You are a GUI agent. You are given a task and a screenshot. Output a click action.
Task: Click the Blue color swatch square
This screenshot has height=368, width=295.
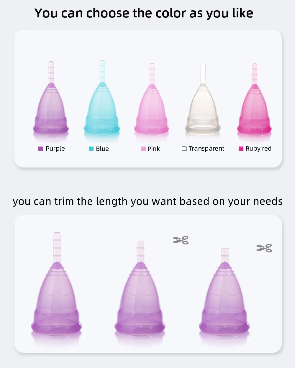(91, 149)
